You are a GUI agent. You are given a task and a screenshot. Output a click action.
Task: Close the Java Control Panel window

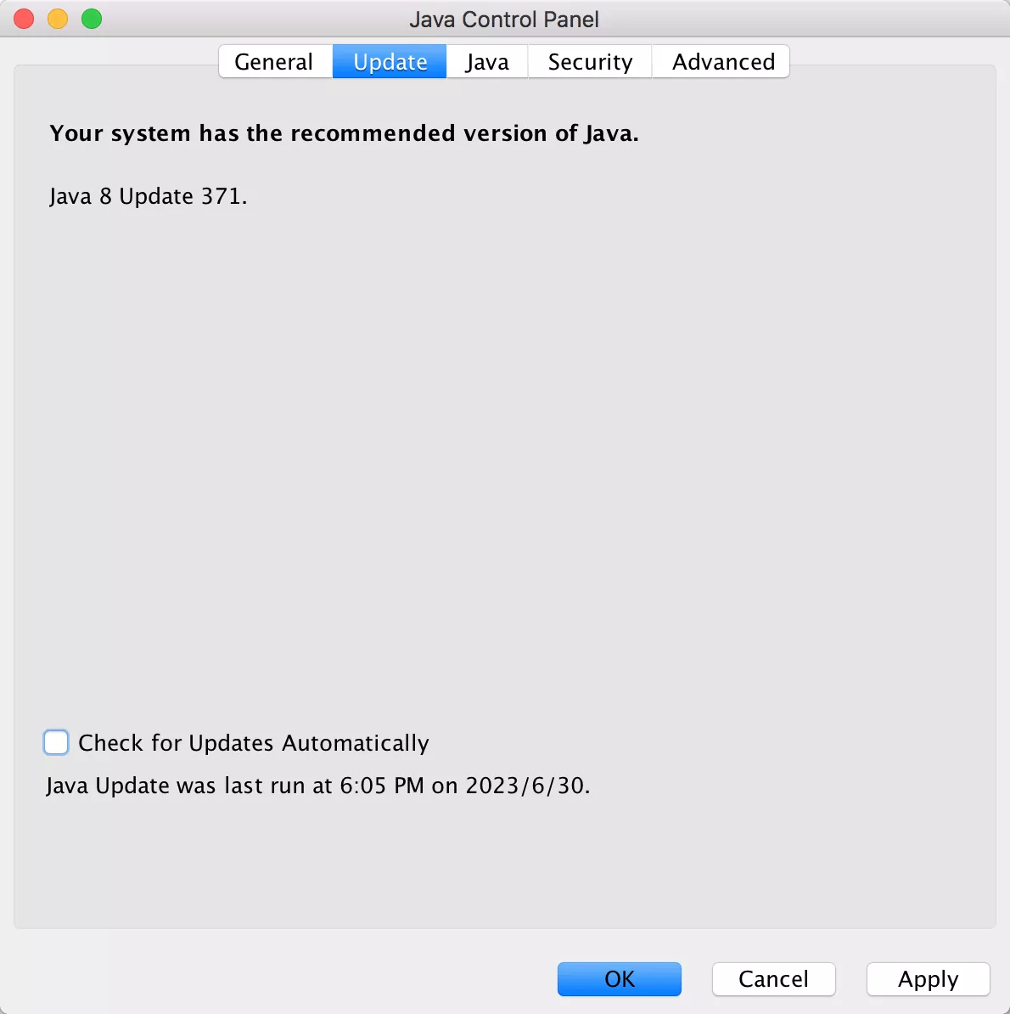24,19
